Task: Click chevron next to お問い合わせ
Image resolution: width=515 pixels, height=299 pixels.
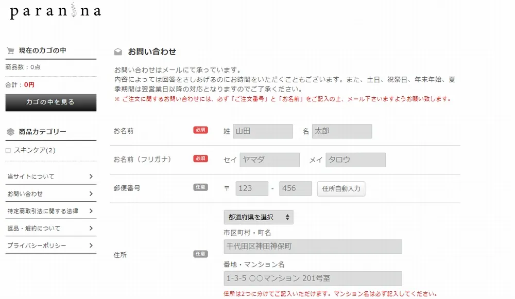Action: click(x=91, y=194)
